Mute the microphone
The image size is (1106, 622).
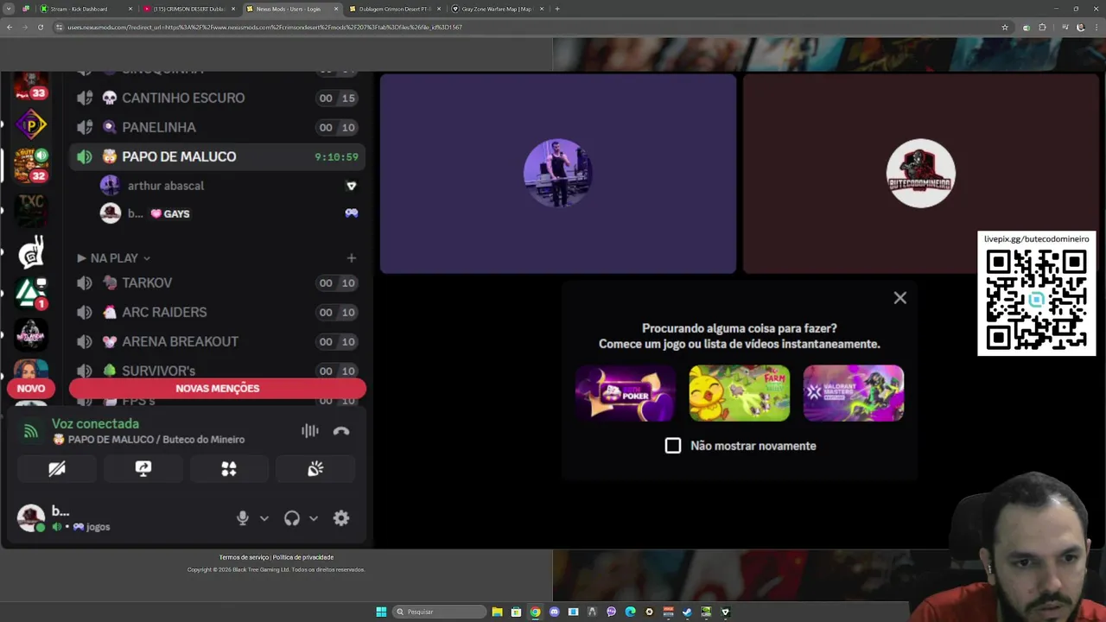243,518
